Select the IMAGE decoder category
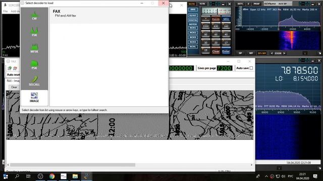 34,98
